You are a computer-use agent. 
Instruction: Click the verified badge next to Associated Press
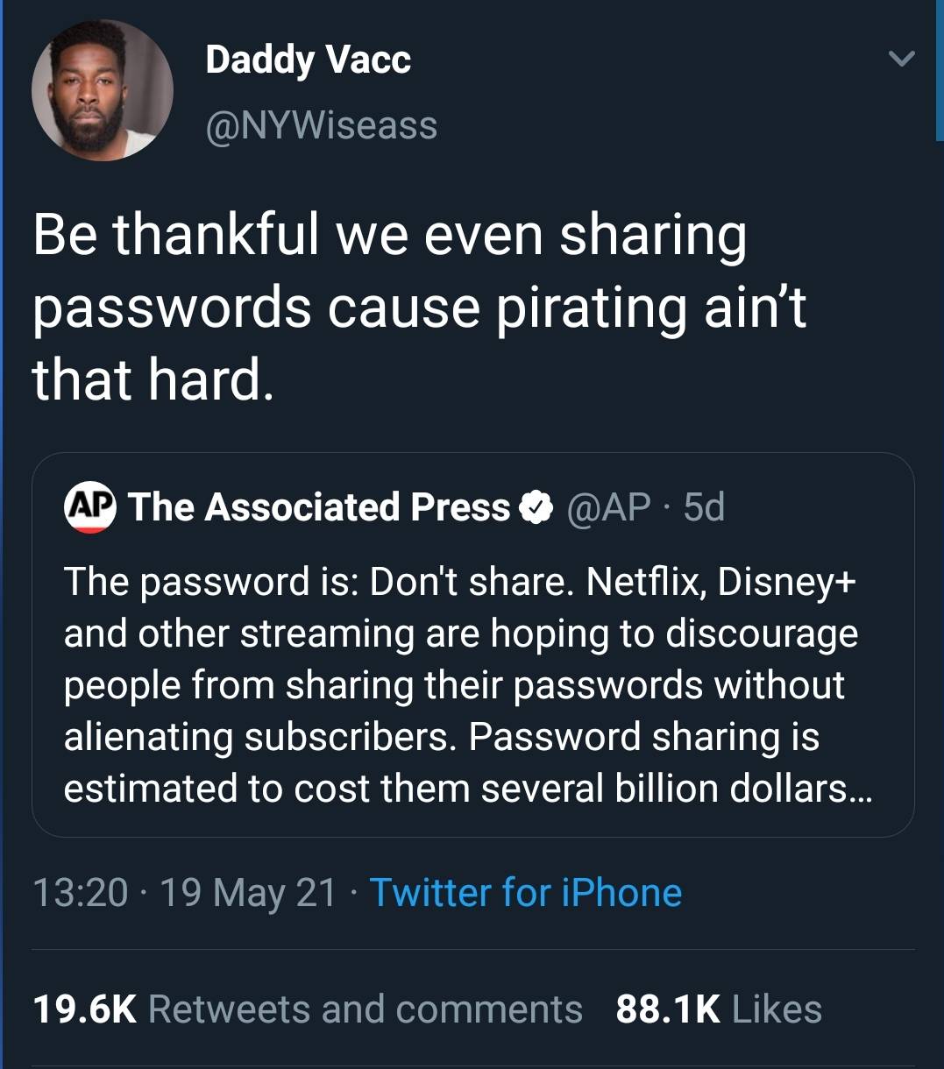pyautogui.click(x=536, y=506)
